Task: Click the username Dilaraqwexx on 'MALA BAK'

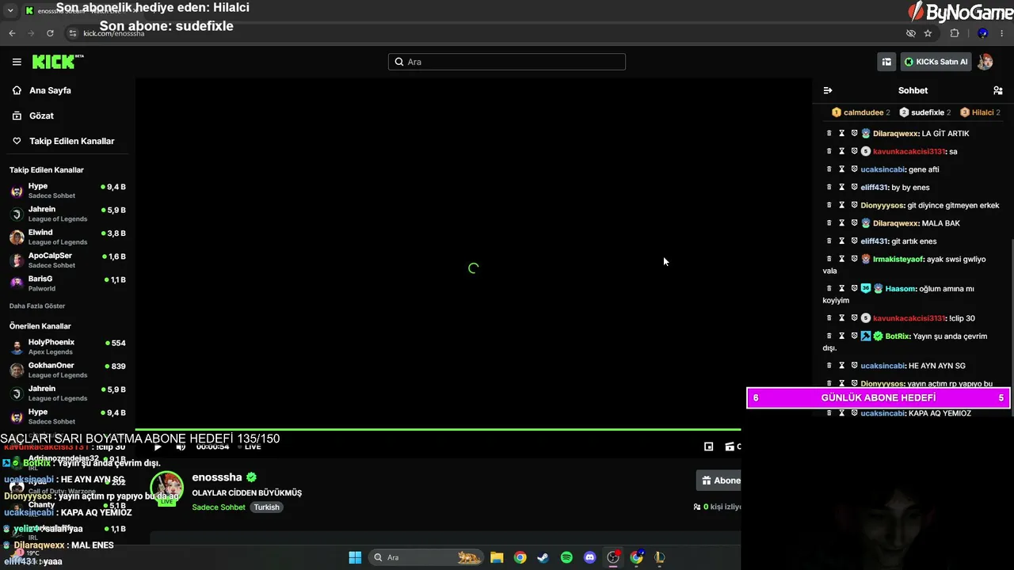Action: (x=895, y=223)
